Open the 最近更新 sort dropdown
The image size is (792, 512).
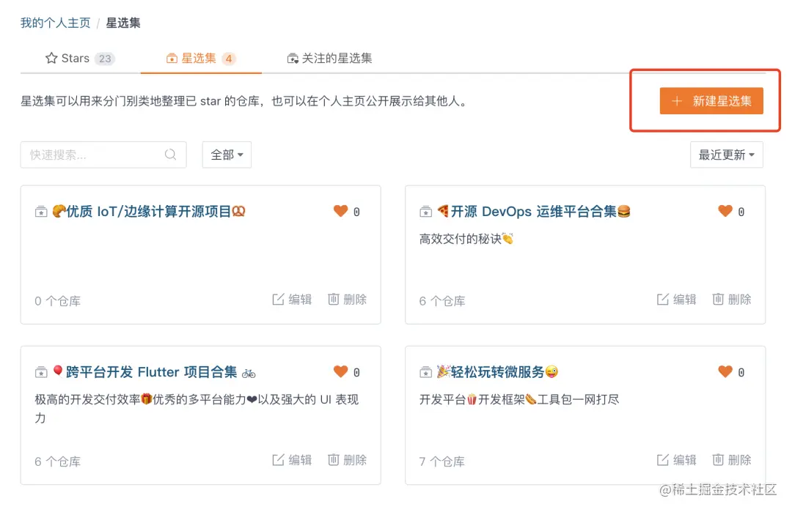tap(725, 155)
